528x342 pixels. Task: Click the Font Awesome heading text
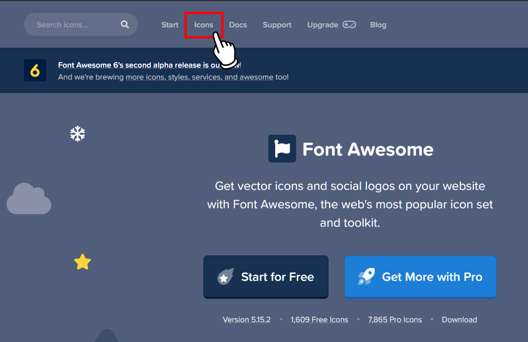click(x=368, y=149)
